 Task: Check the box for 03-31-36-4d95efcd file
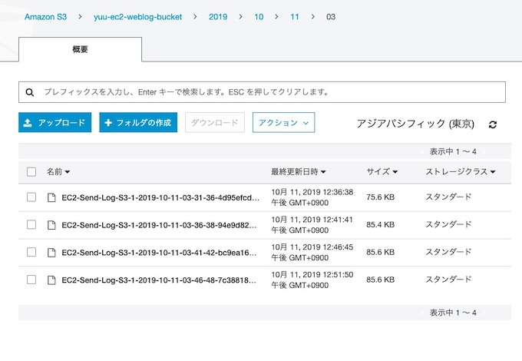click(x=31, y=197)
